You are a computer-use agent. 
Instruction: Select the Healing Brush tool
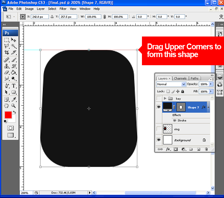coord(7,60)
